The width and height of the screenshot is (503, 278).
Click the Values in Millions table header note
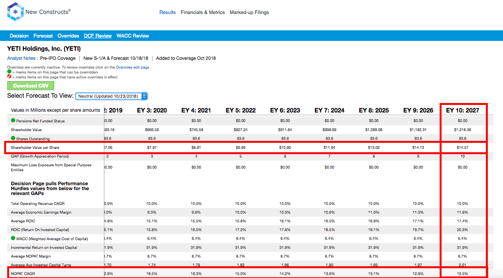tap(55, 110)
